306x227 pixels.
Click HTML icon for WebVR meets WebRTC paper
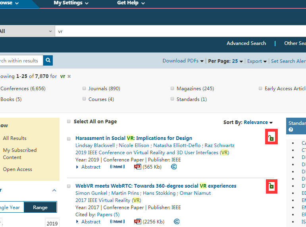click(117, 222)
